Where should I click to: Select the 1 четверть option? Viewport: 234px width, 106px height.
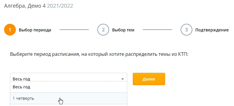[69, 98]
